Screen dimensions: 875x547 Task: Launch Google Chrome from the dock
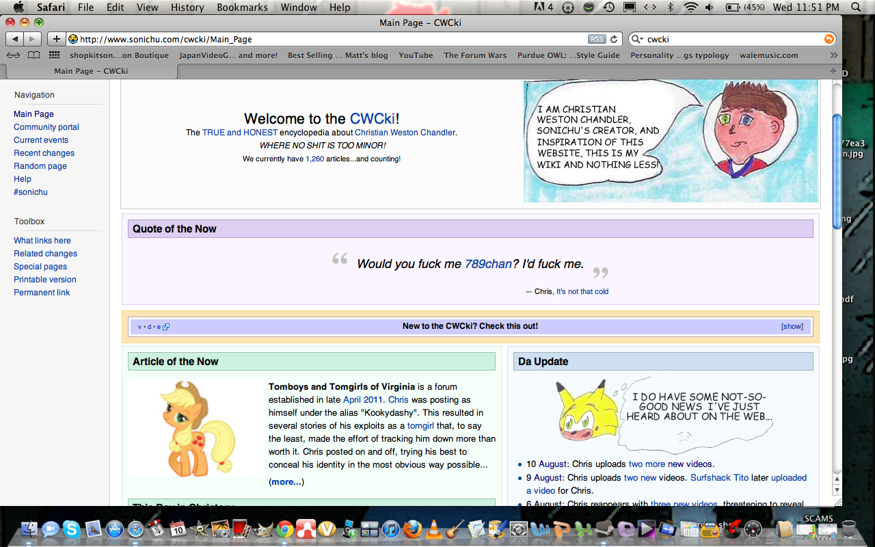click(285, 529)
